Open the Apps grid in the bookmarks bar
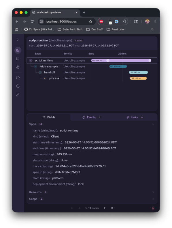172x228 pixels. click(x=16, y=29)
